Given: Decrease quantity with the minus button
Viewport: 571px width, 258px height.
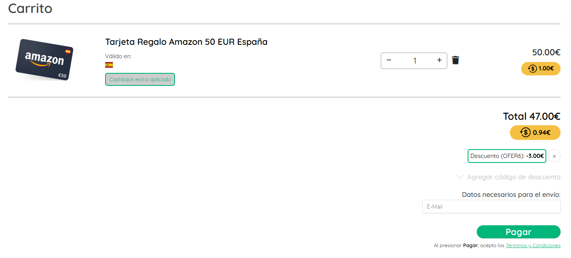Looking at the screenshot, I should tap(389, 60).
